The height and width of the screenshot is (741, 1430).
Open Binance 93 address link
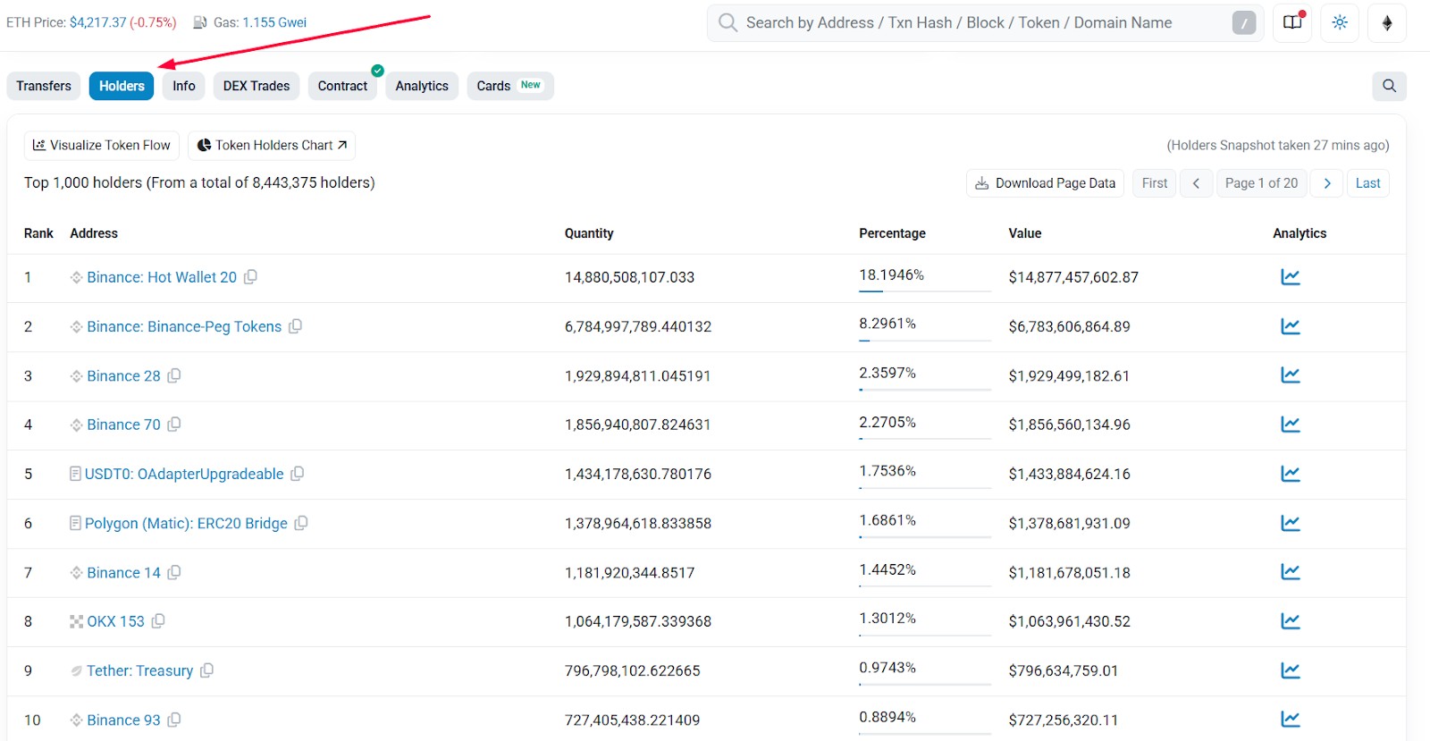[123, 720]
